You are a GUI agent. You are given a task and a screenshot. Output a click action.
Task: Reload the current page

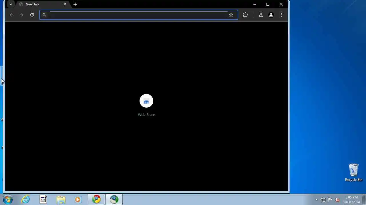point(32,15)
